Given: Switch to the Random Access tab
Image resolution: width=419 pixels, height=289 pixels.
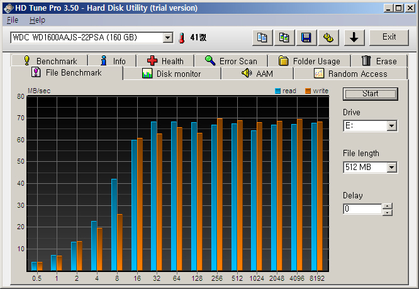Looking at the screenshot, I should click(x=350, y=74).
